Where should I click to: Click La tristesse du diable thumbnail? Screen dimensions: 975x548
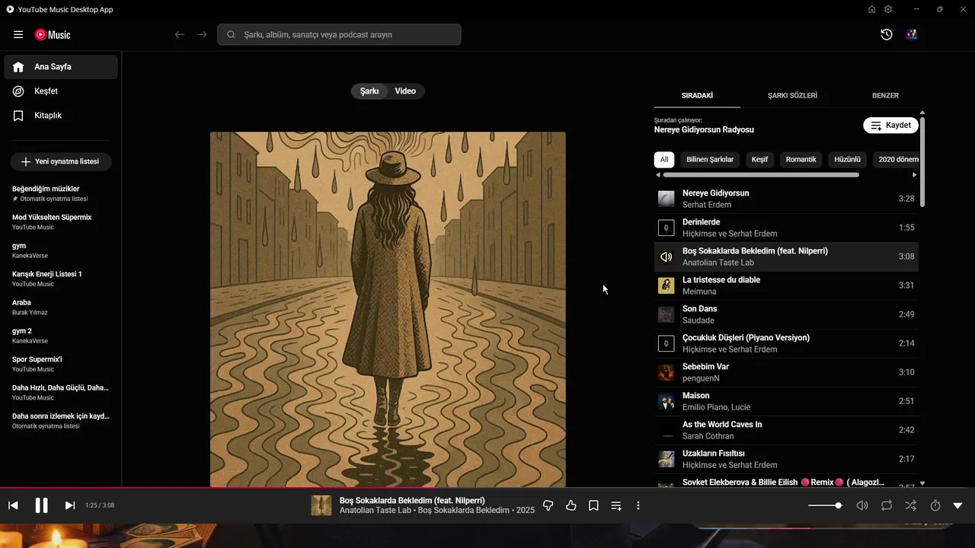coord(667,285)
